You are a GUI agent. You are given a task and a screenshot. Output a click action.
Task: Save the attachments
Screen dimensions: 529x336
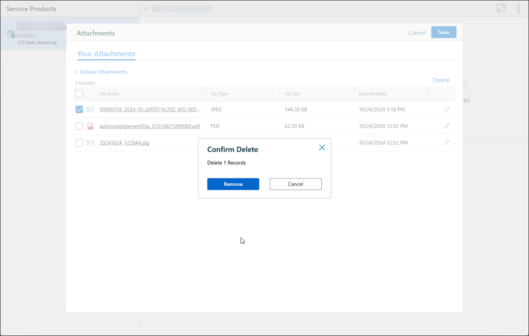tap(444, 32)
